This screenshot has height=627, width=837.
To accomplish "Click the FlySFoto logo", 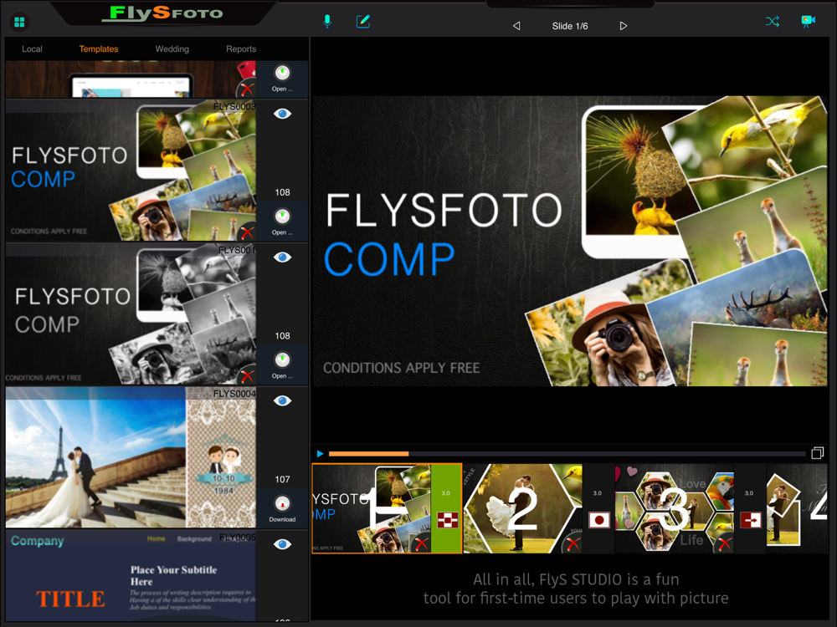I will 162,13.
